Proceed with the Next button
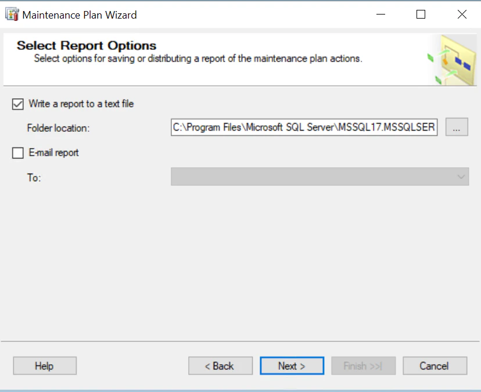The image size is (481, 392). 292,366
